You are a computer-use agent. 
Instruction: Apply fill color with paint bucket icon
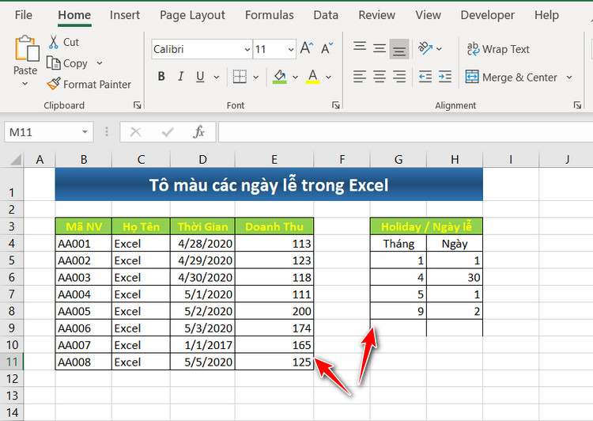coord(279,77)
